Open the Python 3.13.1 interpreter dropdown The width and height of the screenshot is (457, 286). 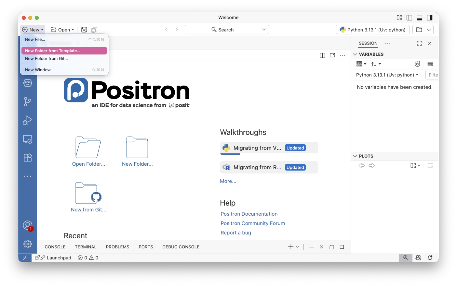(x=372, y=30)
